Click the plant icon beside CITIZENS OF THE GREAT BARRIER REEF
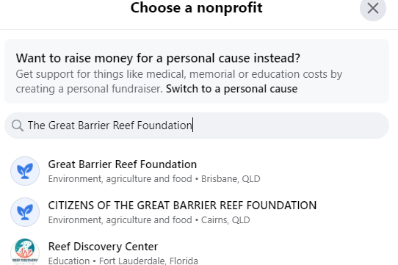 click(25, 212)
